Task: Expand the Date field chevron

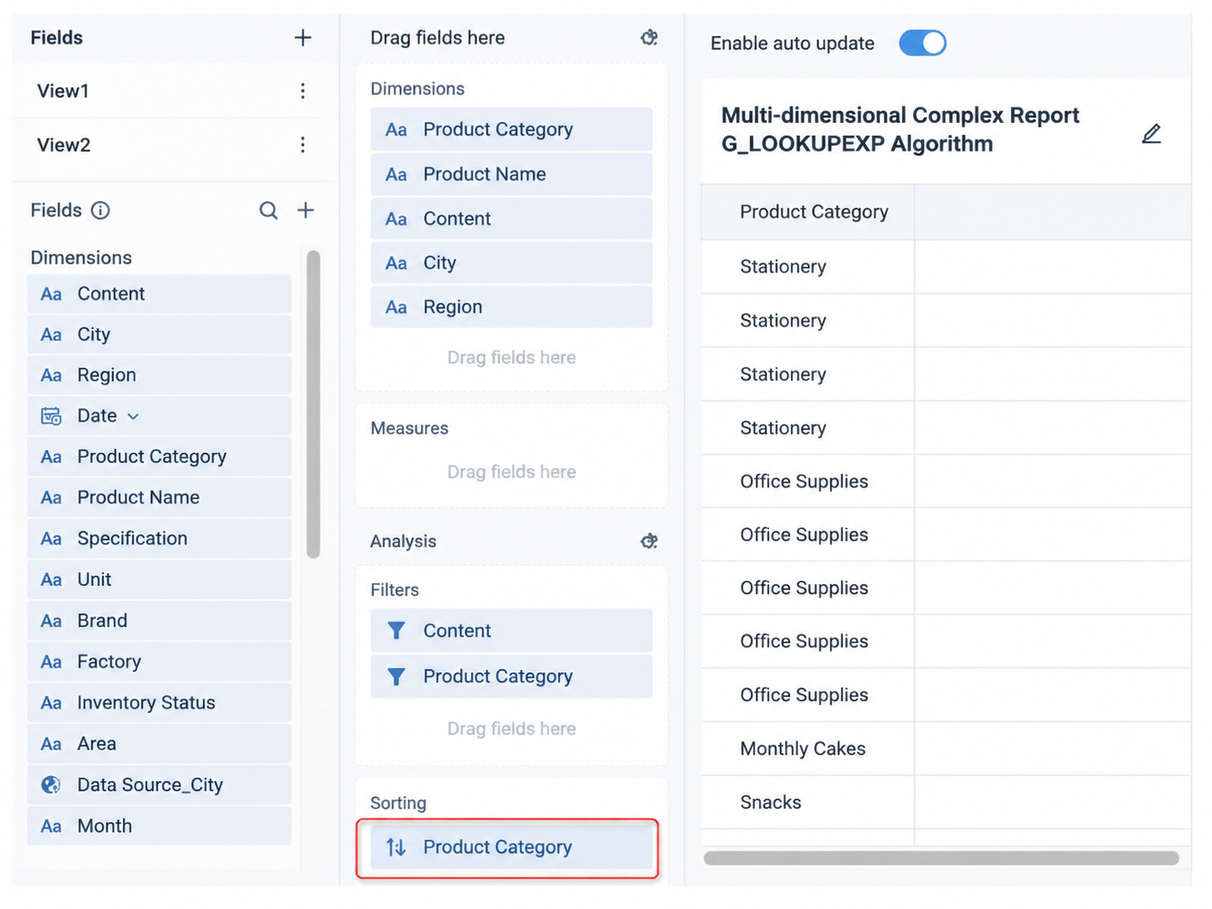Action: tap(133, 416)
